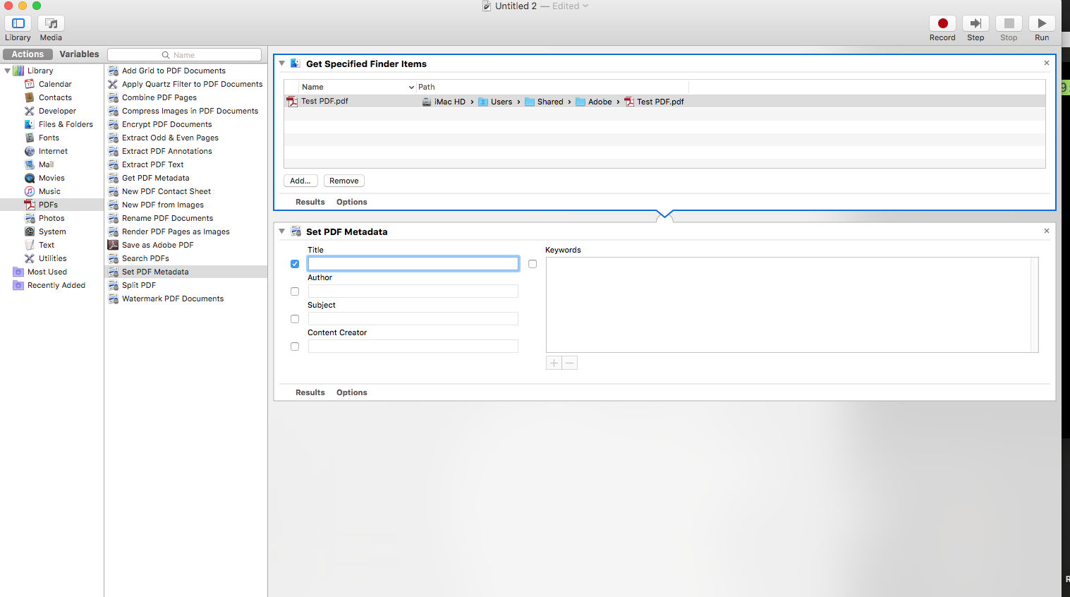
Task: Enable the Keywords checkbox
Action: click(x=533, y=264)
